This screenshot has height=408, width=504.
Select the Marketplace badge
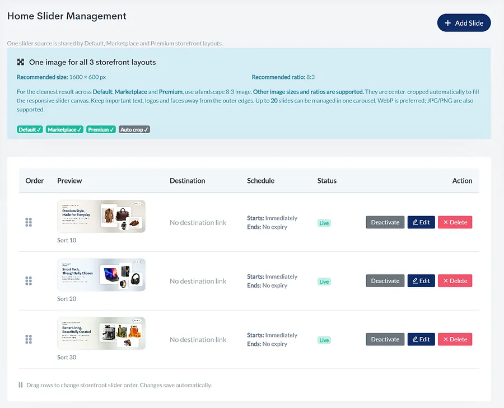(x=64, y=129)
